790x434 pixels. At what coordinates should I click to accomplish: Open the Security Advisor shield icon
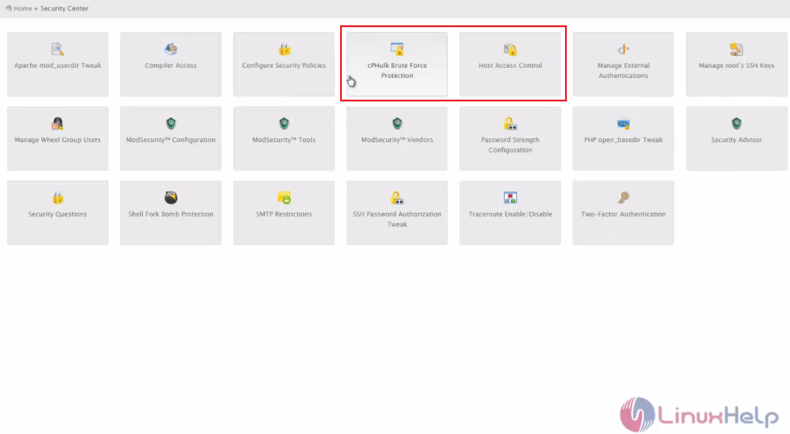[x=736, y=124]
